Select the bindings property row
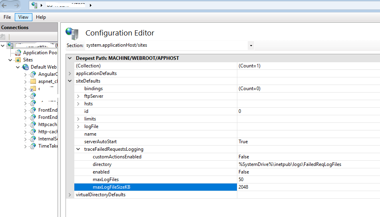The image size is (380, 217). (155, 89)
